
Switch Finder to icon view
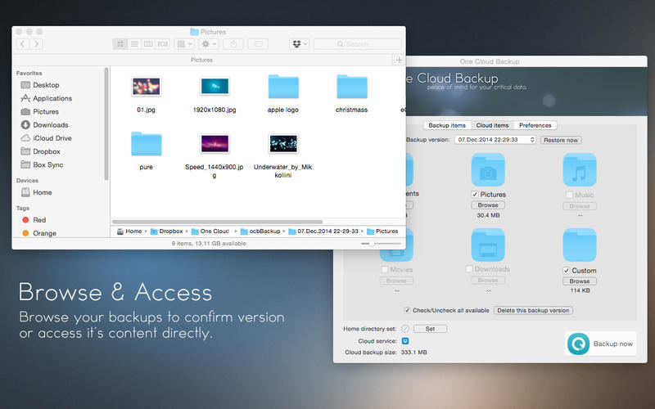coord(120,43)
